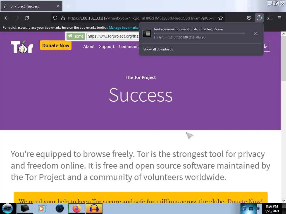Click the page scrollbar down arrow

pyautogui.click(x=283, y=201)
